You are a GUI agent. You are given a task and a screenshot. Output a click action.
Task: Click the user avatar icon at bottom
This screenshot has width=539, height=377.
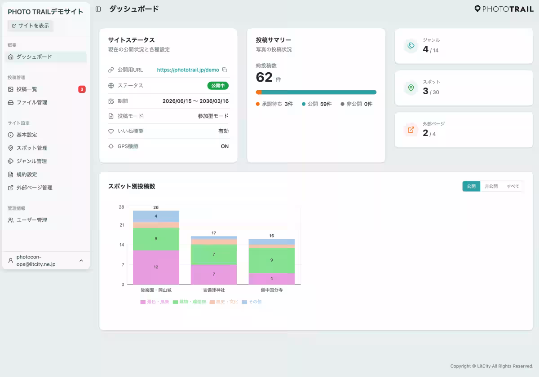11,261
